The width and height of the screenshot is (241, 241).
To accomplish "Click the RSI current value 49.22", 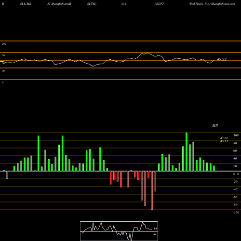I will pyautogui.click(x=222, y=59).
